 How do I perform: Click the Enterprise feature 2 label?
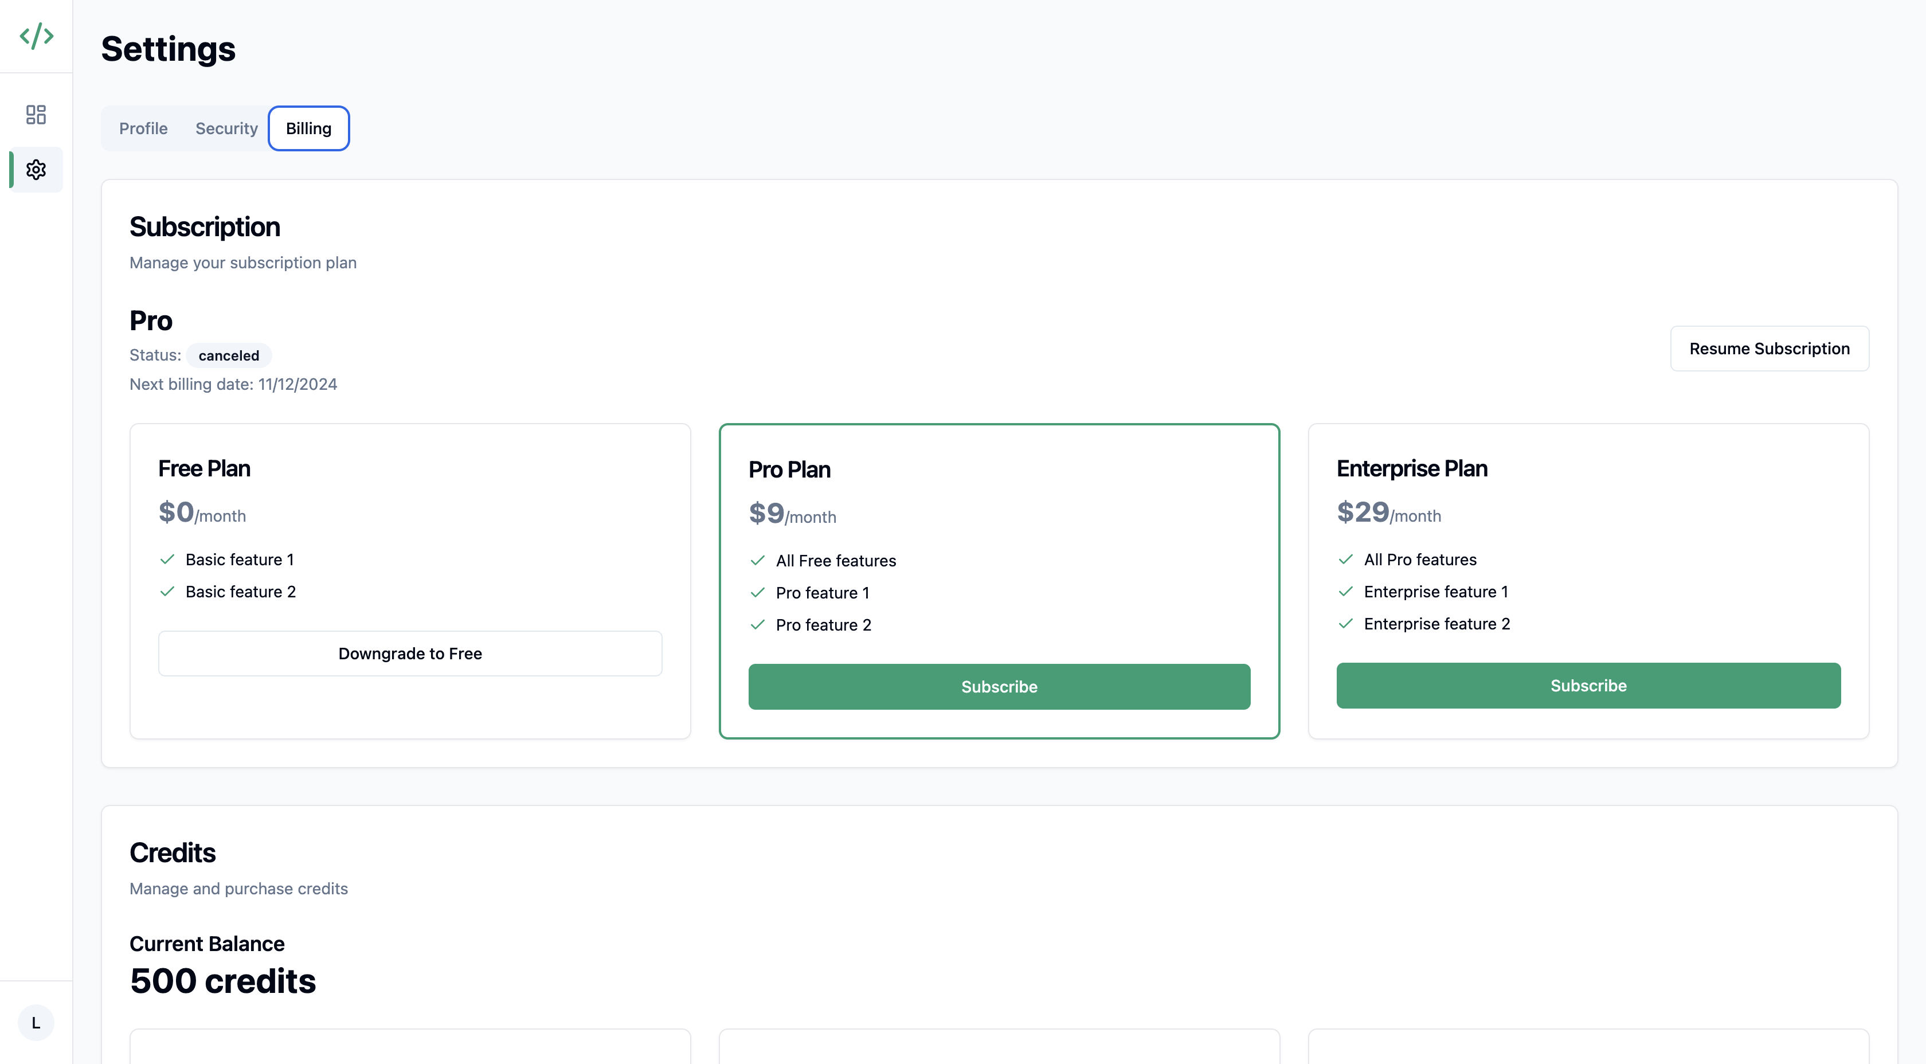(x=1437, y=624)
